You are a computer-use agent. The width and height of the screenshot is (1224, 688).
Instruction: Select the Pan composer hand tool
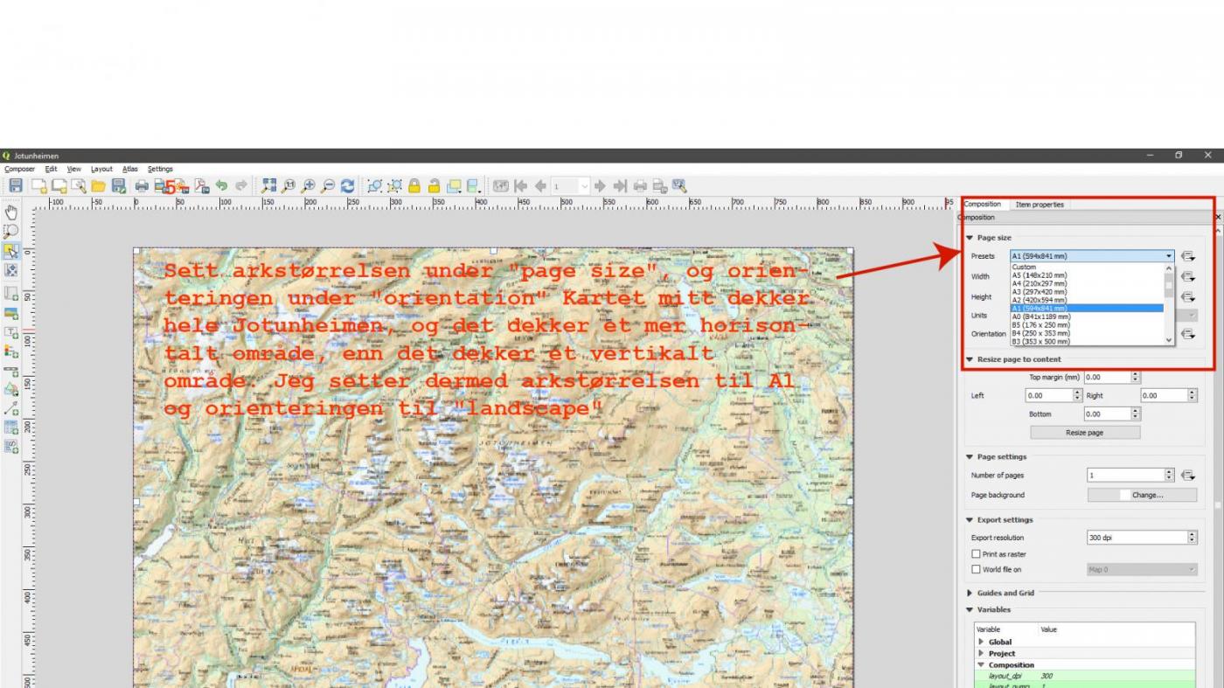(11, 212)
